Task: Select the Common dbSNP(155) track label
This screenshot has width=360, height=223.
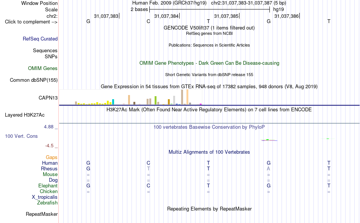Action: point(34,80)
